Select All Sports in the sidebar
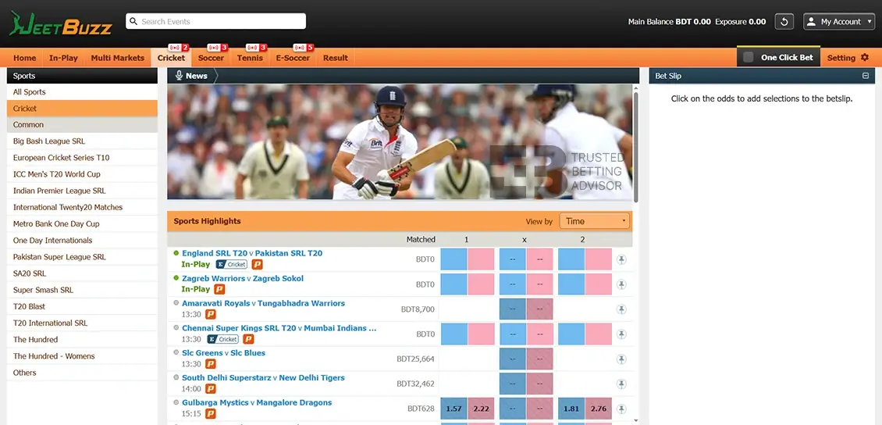 click(x=82, y=91)
